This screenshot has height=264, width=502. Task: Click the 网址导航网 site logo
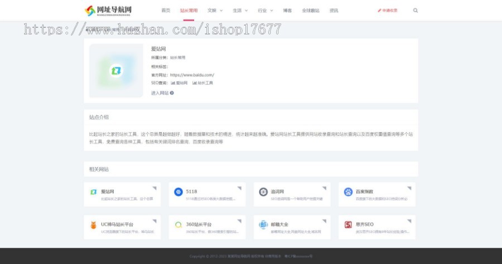pos(108,11)
